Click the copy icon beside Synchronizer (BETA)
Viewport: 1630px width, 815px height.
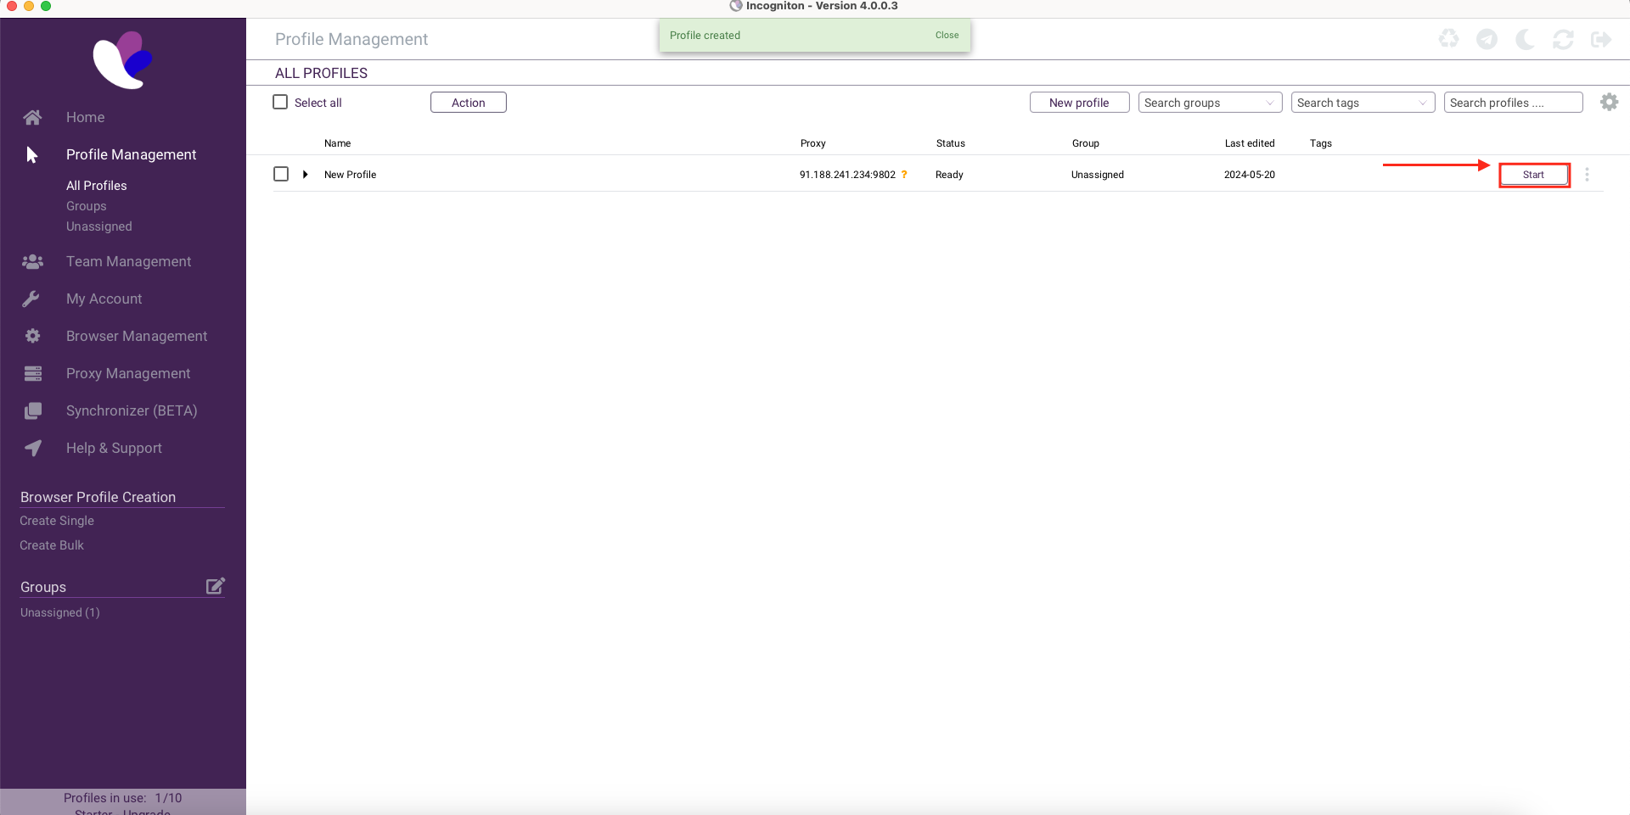click(32, 410)
